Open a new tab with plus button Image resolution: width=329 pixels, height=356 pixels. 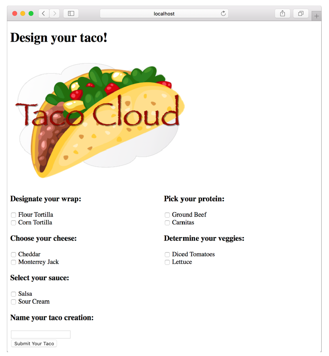317,16
